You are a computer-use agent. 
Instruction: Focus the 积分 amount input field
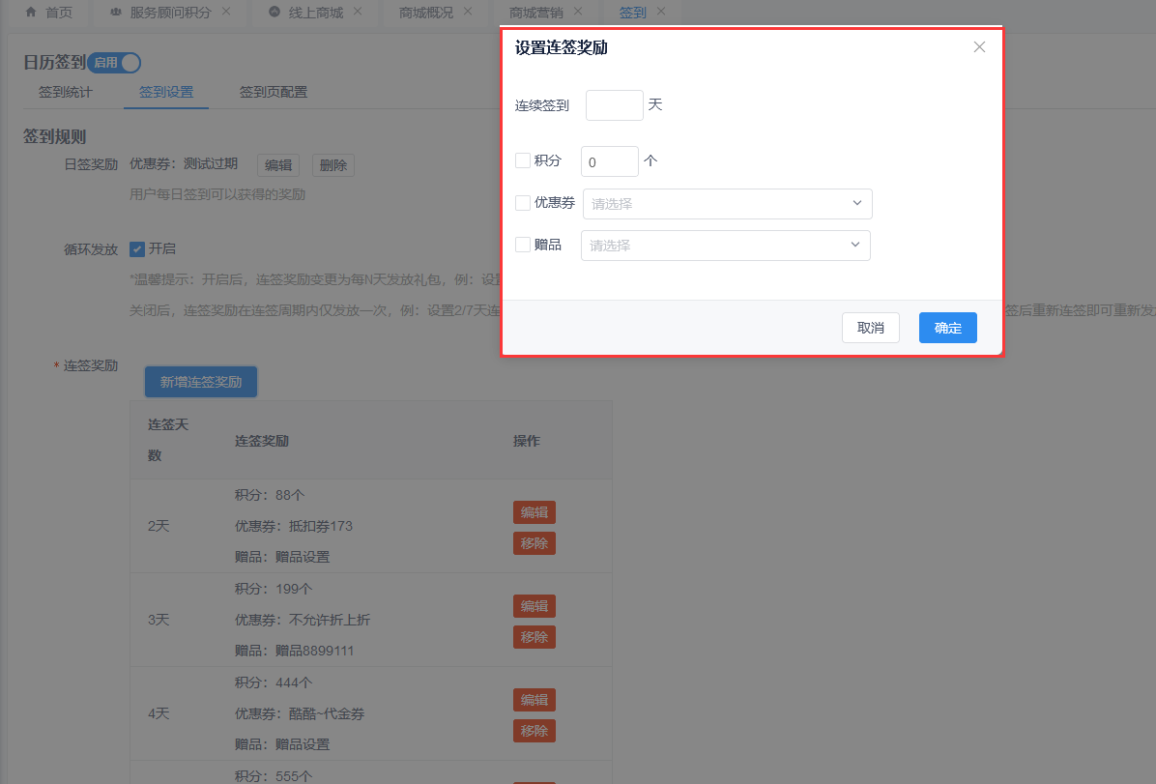tap(610, 161)
